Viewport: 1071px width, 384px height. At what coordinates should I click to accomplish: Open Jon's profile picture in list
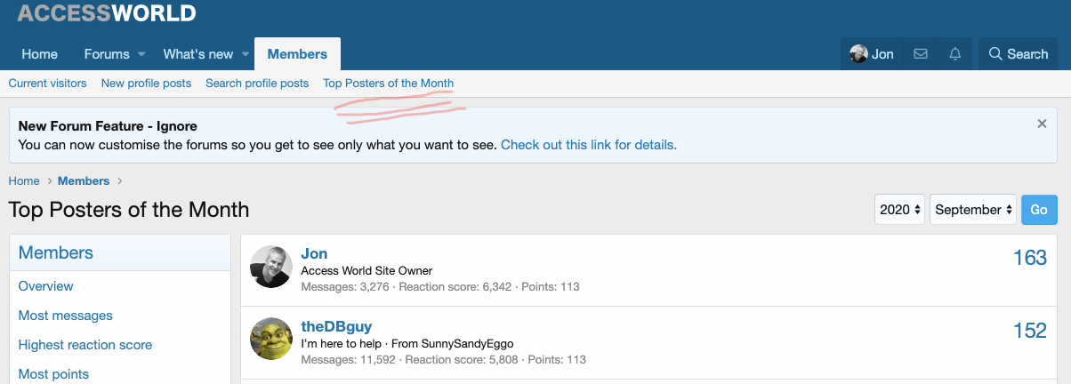tap(271, 267)
